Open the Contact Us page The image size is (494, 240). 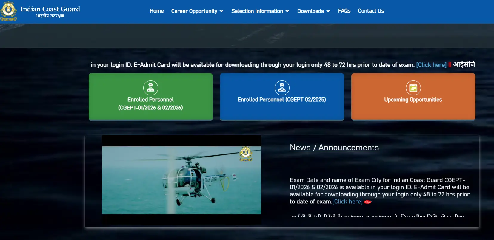(371, 11)
